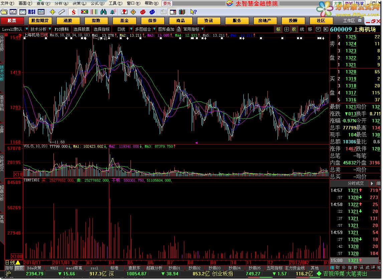The height and width of the screenshot is (280, 383).
Task: Expand the Level2默认 dropdown arrow
Action: click(27, 29)
